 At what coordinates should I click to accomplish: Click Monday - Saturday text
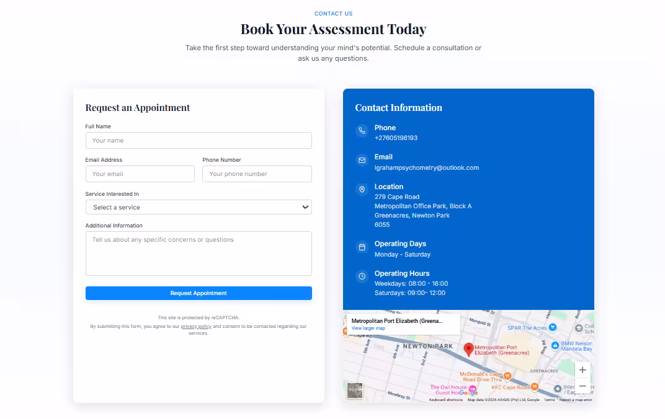coord(403,254)
